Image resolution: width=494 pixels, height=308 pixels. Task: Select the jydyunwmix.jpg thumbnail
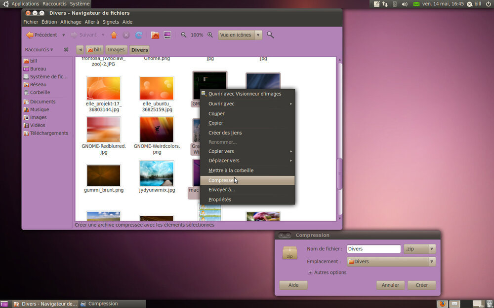tap(157, 173)
